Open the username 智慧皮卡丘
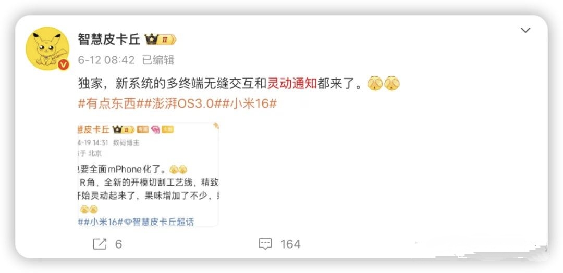The height and width of the screenshot is (273, 563). 109,40
